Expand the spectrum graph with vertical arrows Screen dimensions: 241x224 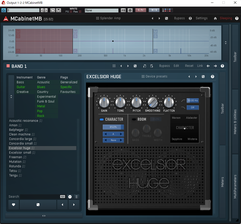point(226,43)
